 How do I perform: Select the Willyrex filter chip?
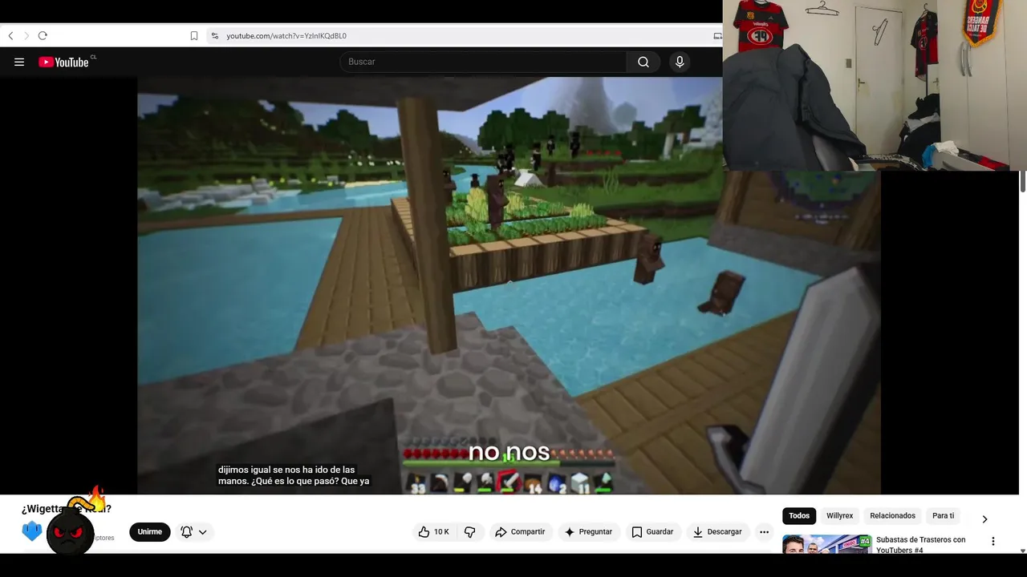click(840, 516)
